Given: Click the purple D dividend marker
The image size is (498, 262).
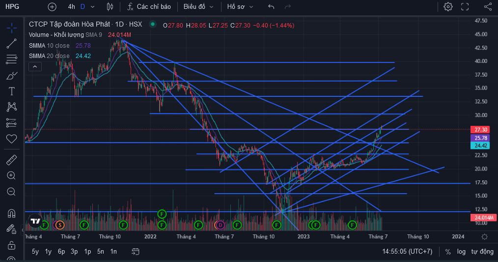Looking at the screenshot, I should coord(220,225).
